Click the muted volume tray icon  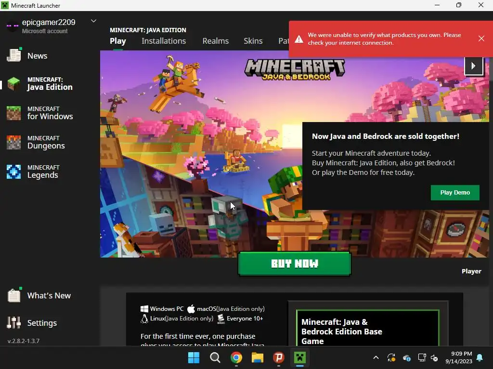click(x=435, y=357)
